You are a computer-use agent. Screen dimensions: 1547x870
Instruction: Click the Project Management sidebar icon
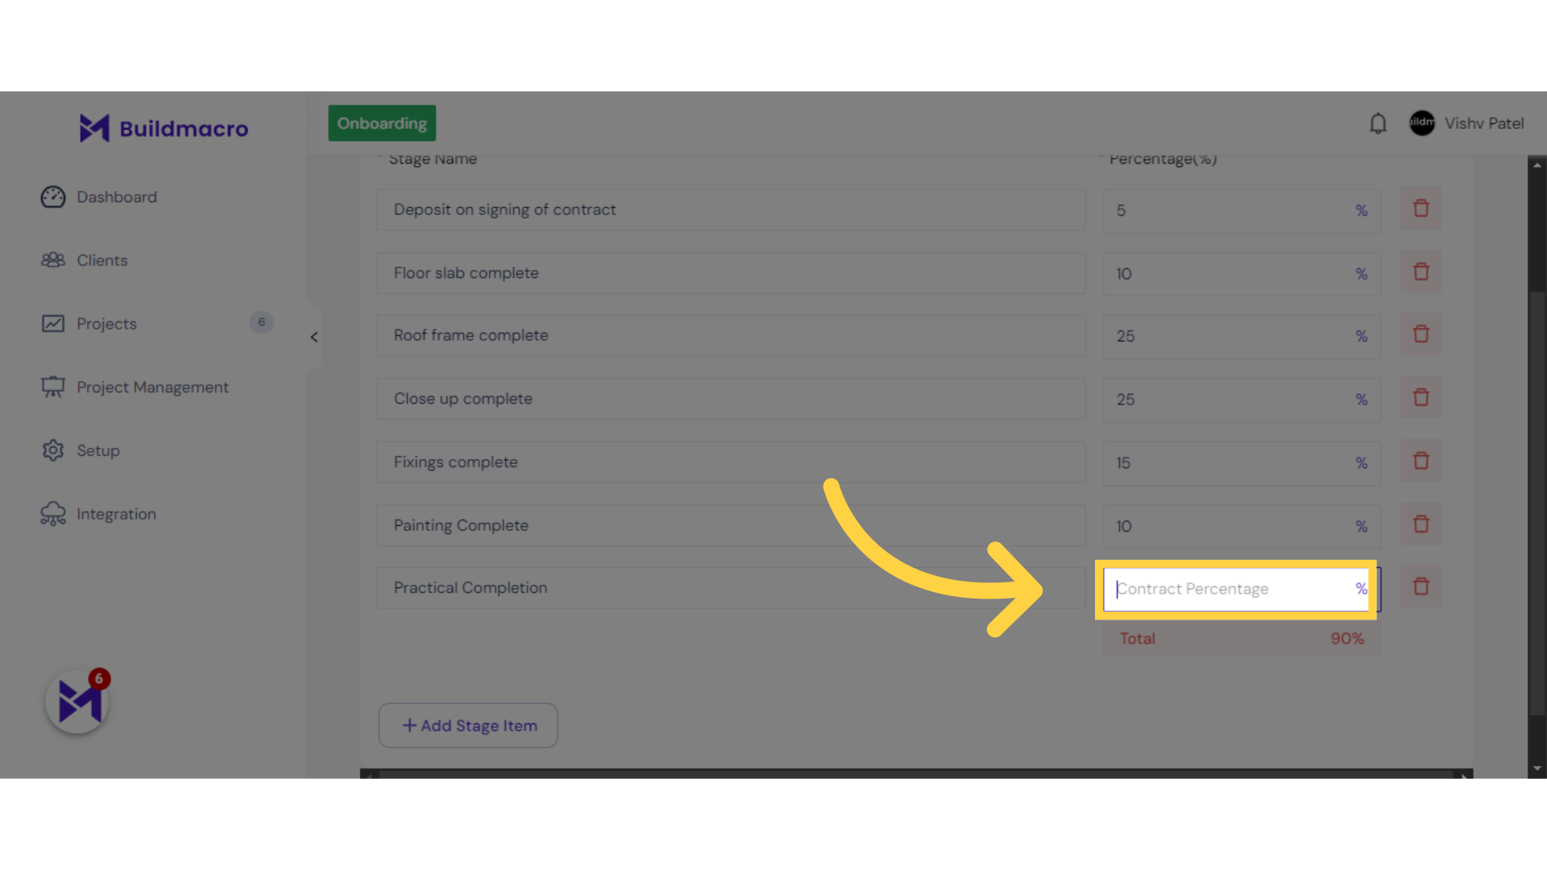[x=53, y=386]
